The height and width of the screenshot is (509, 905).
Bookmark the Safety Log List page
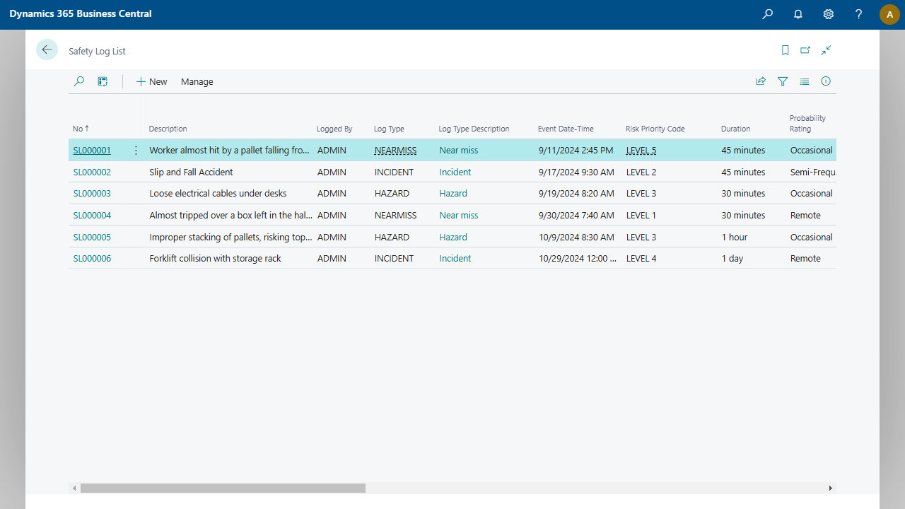tap(785, 50)
